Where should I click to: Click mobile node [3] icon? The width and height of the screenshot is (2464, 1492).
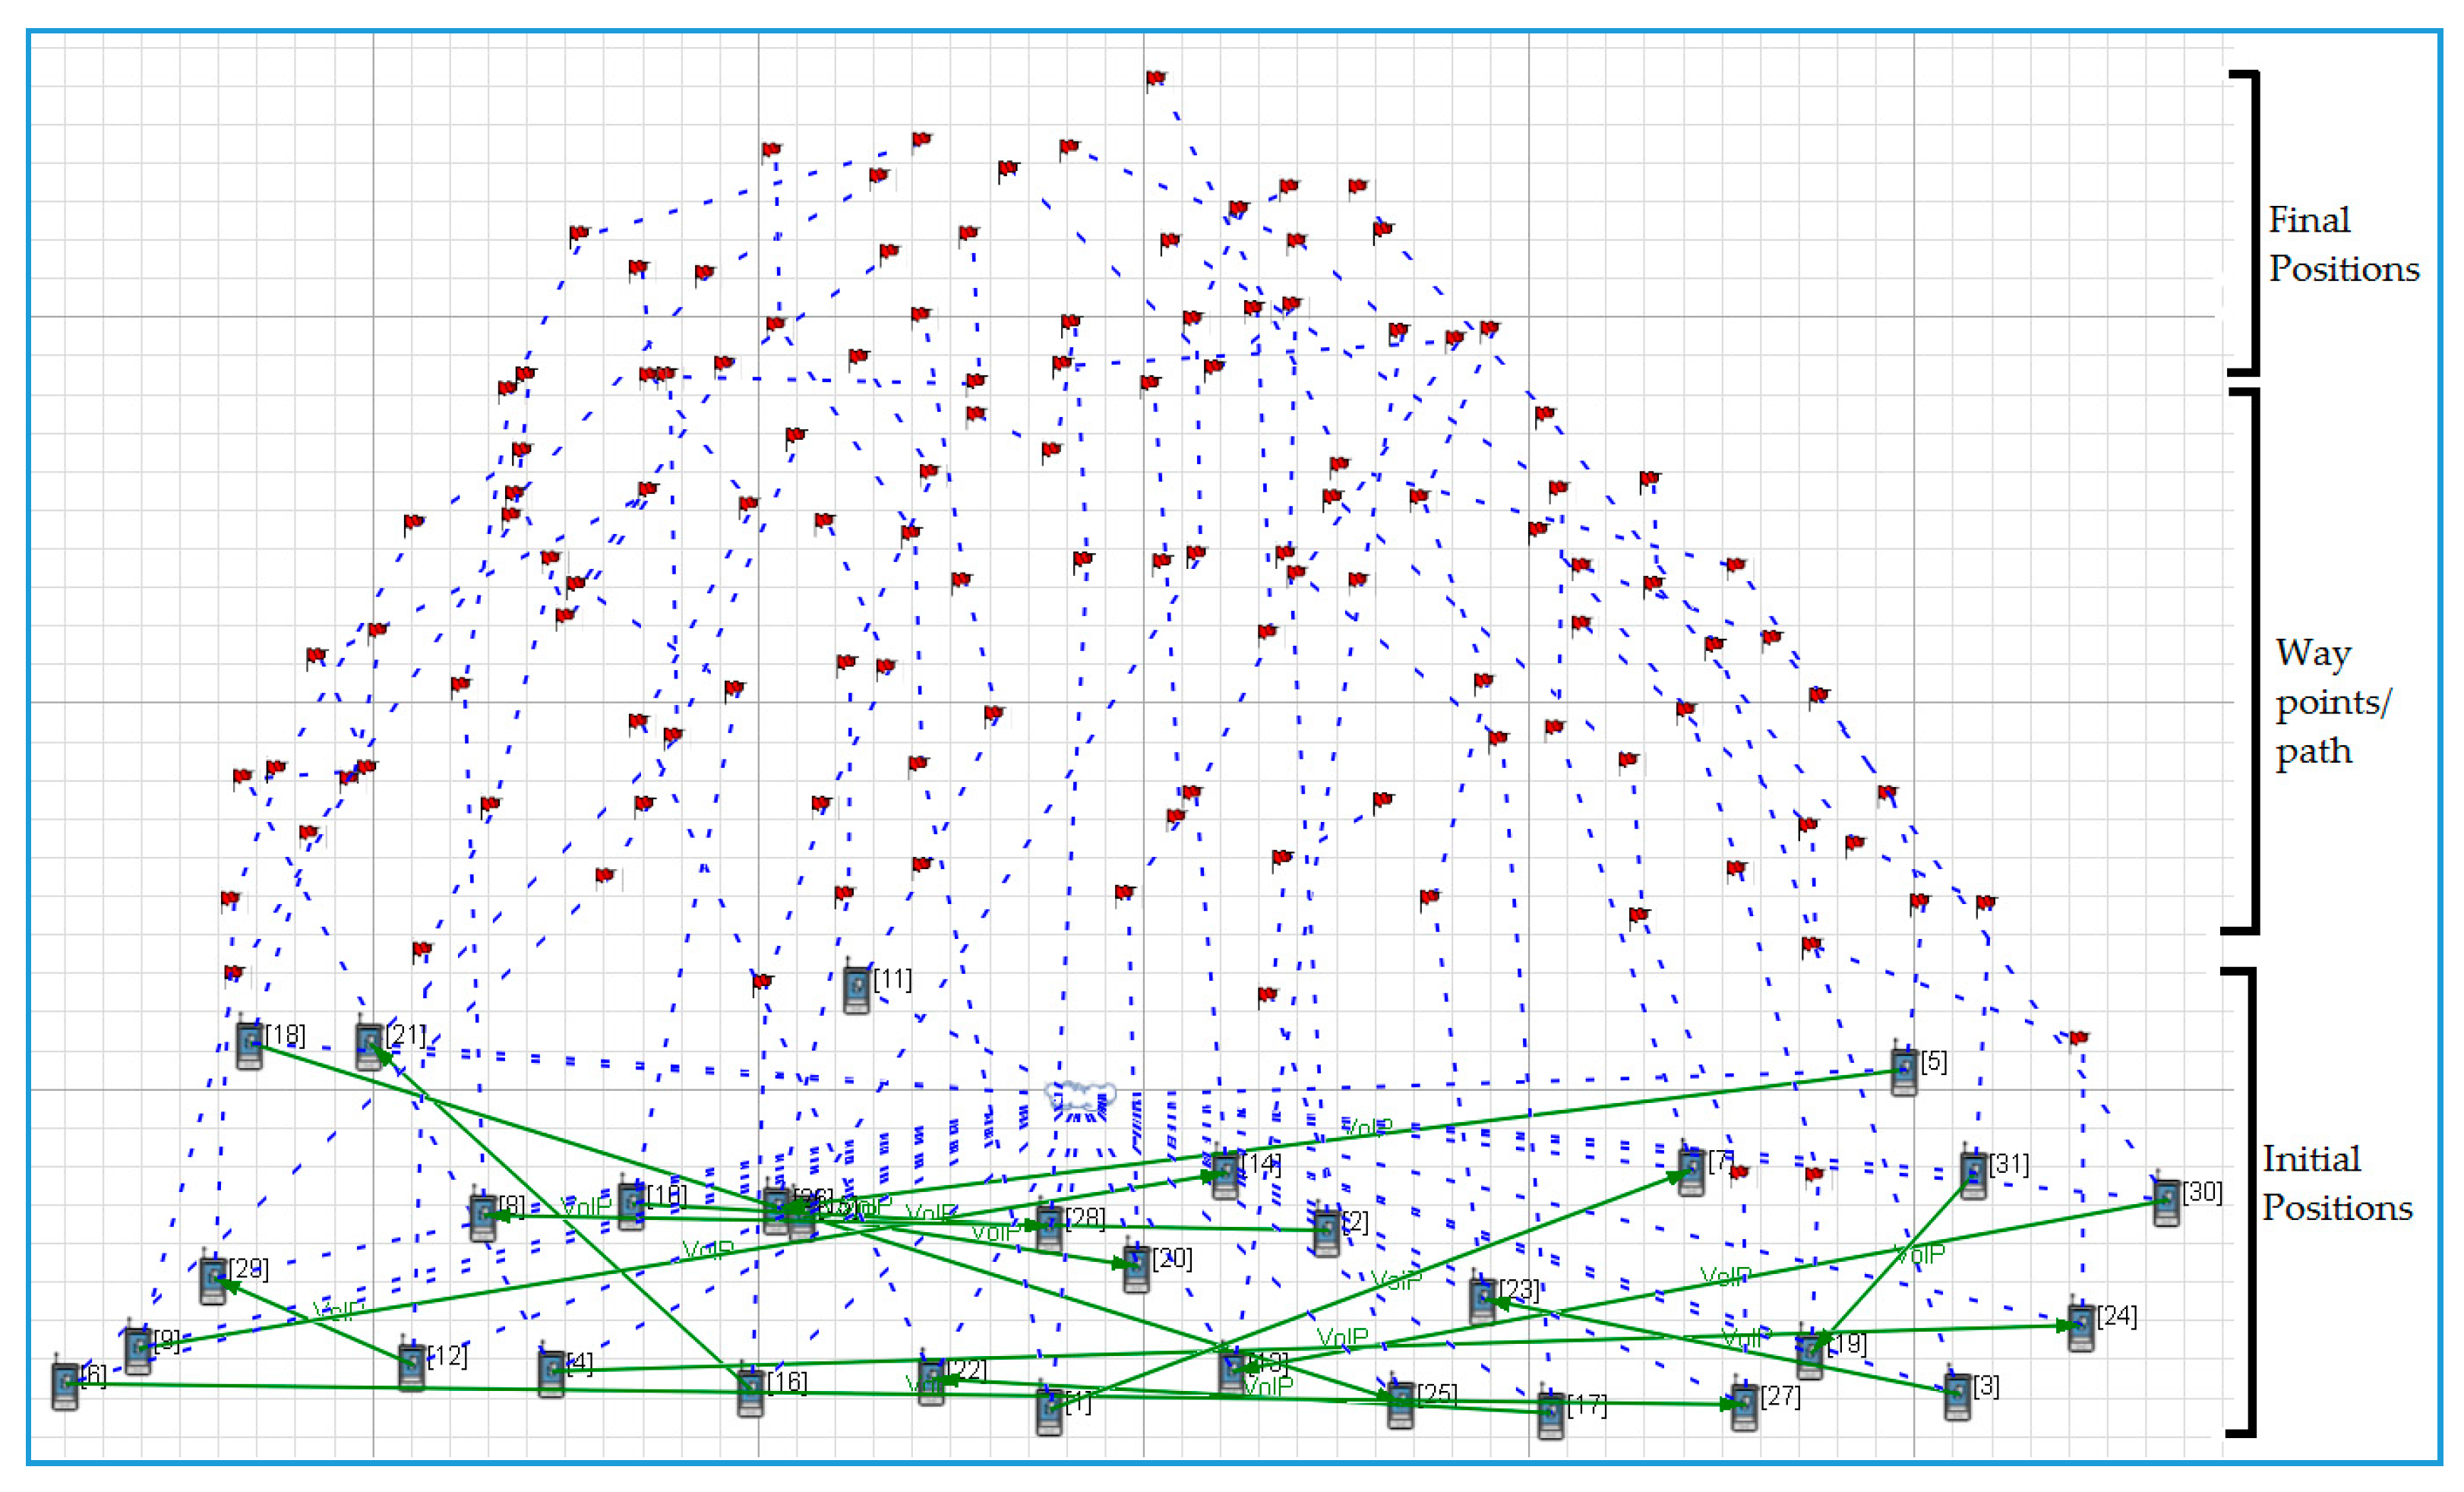1957,1395
